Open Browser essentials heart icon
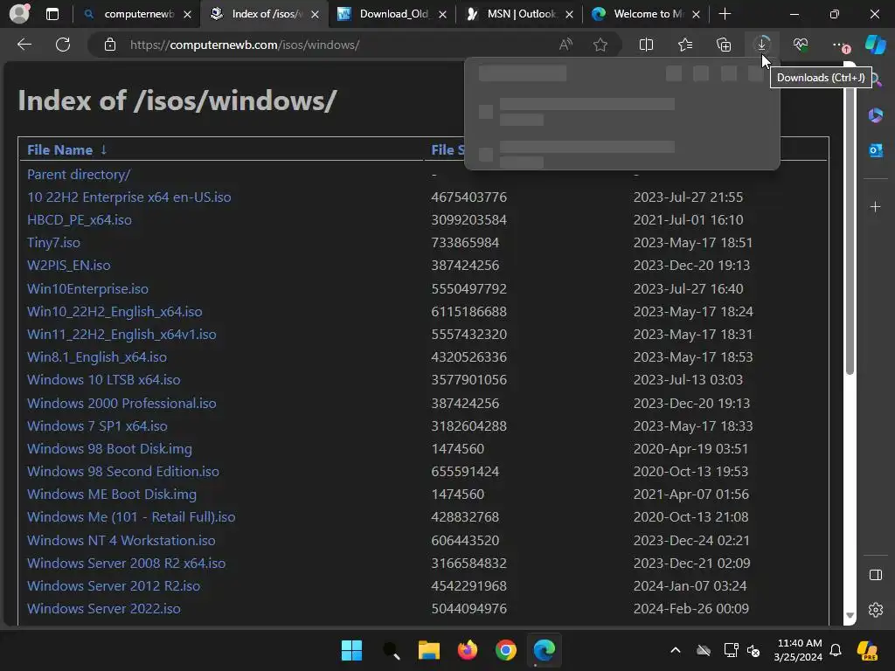895x671 pixels. coord(801,45)
